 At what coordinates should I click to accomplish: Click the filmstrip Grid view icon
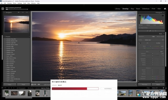click(9, 88)
